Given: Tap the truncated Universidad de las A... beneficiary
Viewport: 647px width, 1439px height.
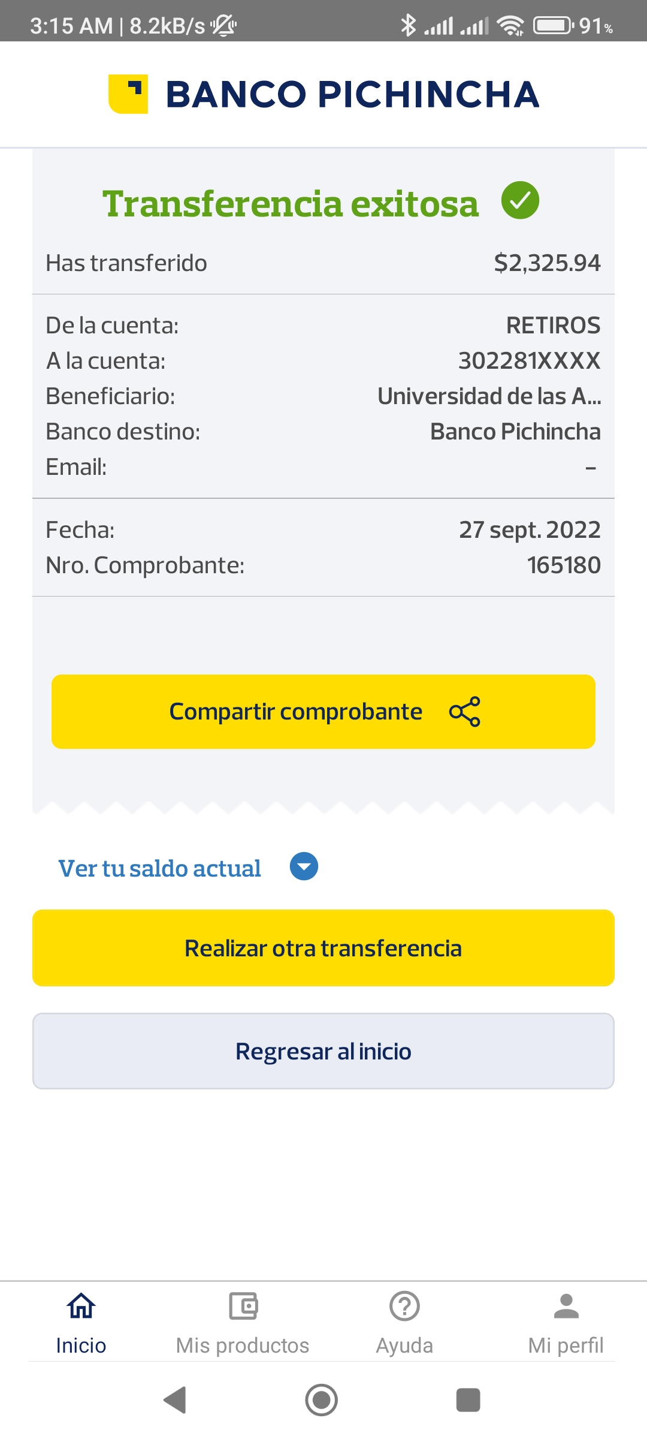Looking at the screenshot, I should 489,396.
